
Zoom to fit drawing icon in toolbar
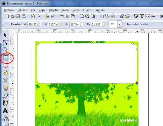coord(87,16)
